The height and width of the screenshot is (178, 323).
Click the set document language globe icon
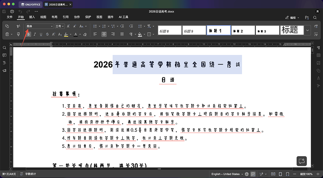pyautogui.click(x=247, y=174)
